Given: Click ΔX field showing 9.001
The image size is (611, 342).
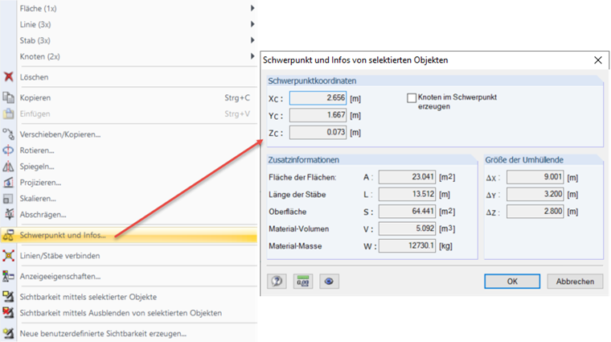Looking at the screenshot, I should (x=535, y=177).
